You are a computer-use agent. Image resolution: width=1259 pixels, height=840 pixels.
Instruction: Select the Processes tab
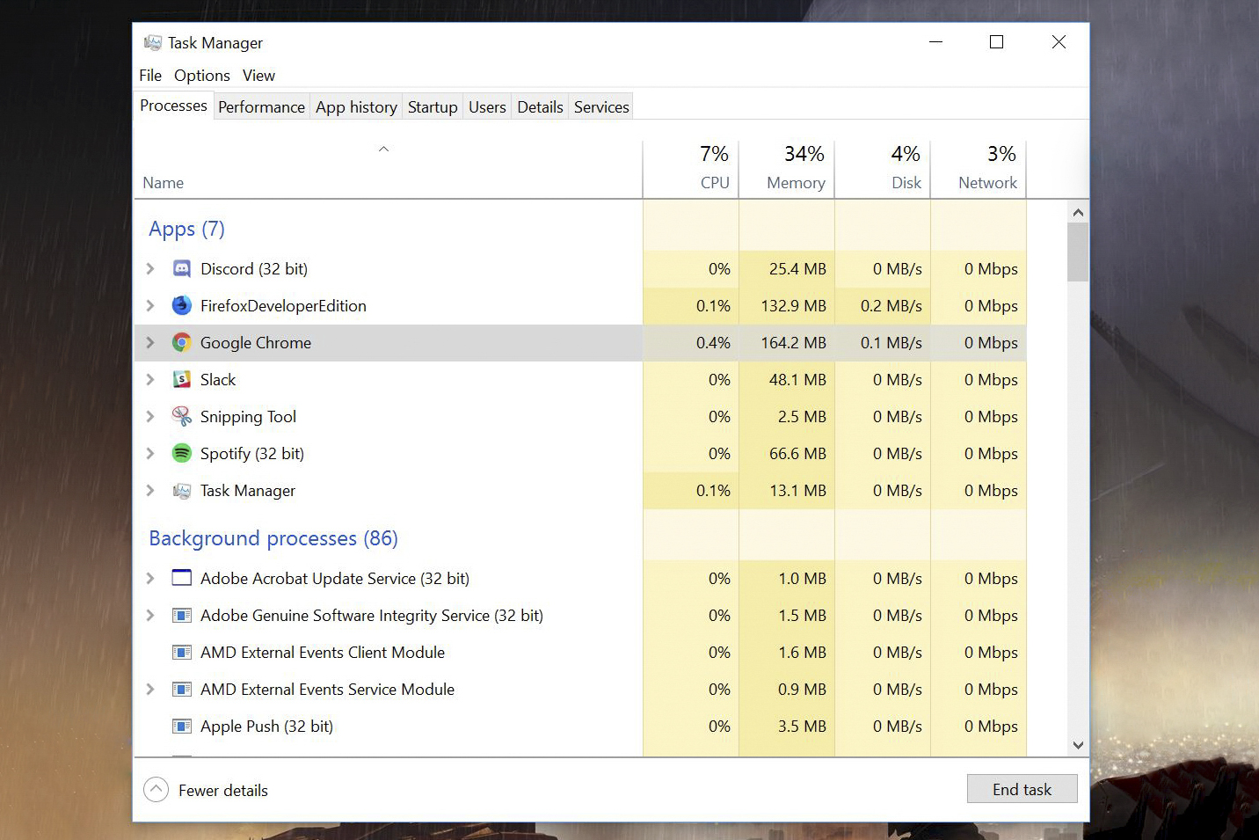pos(173,106)
